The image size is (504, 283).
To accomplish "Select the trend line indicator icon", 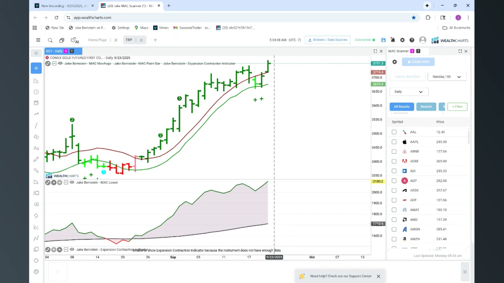I will tap(36, 114).
